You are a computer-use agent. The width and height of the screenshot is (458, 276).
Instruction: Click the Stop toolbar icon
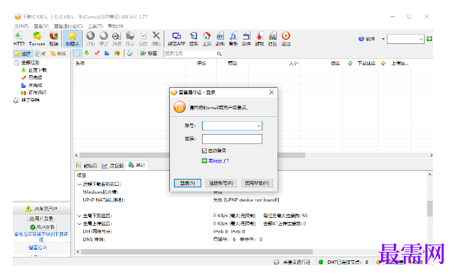(103, 39)
